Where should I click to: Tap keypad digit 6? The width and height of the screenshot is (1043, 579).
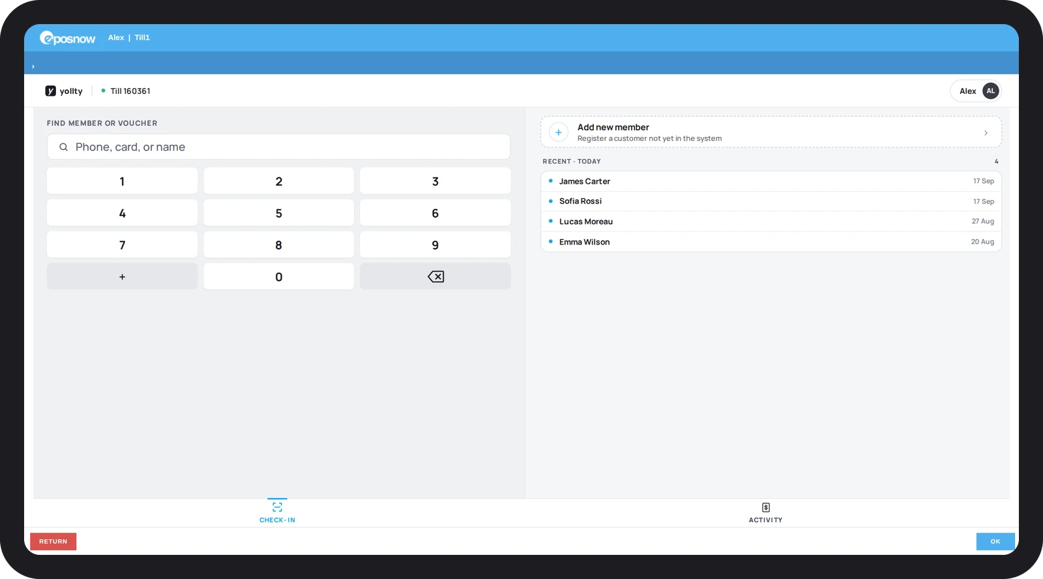tap(435, 213)
